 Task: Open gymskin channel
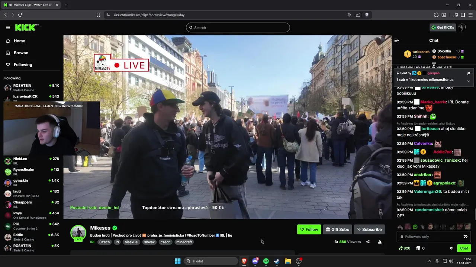32,182
